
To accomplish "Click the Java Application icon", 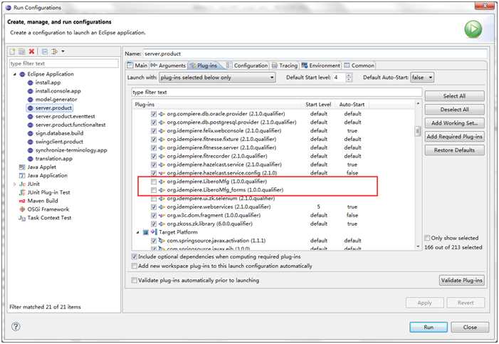I will coord(22,175).
